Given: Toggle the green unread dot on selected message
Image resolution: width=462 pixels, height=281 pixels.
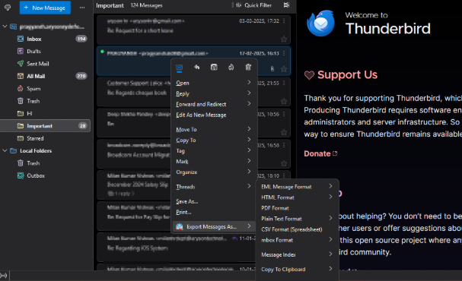Looking at the screenshot, I should tap(102, 52).
